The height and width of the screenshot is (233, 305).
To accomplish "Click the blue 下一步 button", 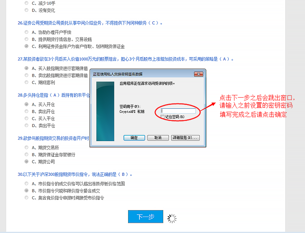I will [x=146, y=217].
